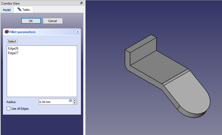Enable the Use All Edges checkbox
This screenshot has height=135, width=222.
point(9,109)
